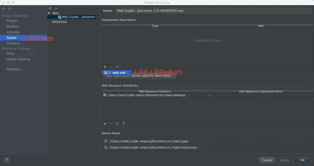The image size is (314, 166).
Task: Enable the src/main/resources source root checkbox
Action: tap(106, 148)
